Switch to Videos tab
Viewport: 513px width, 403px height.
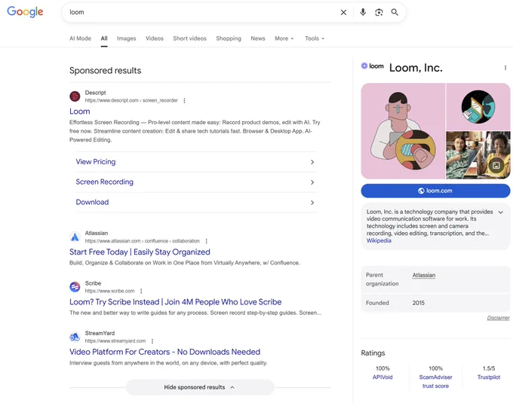coord(155,38)
